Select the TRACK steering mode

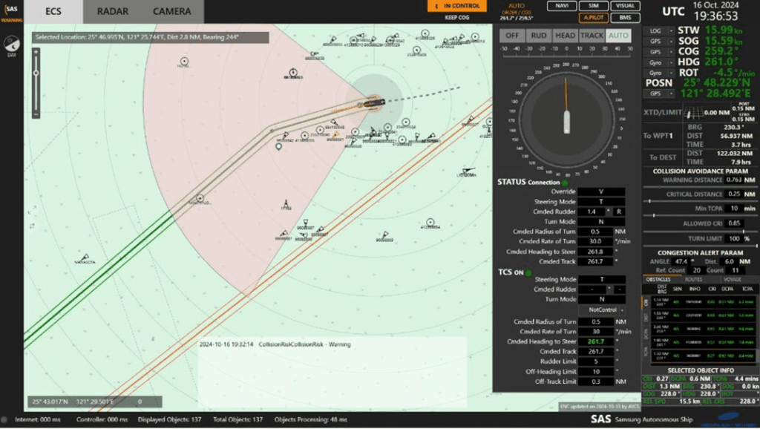pyautogui.click(x=592, y=36)
